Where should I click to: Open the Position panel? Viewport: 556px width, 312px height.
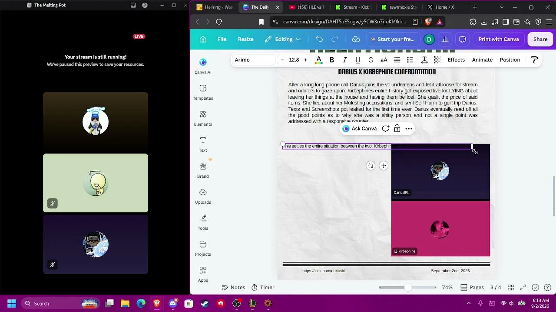[x=510, y=60]
